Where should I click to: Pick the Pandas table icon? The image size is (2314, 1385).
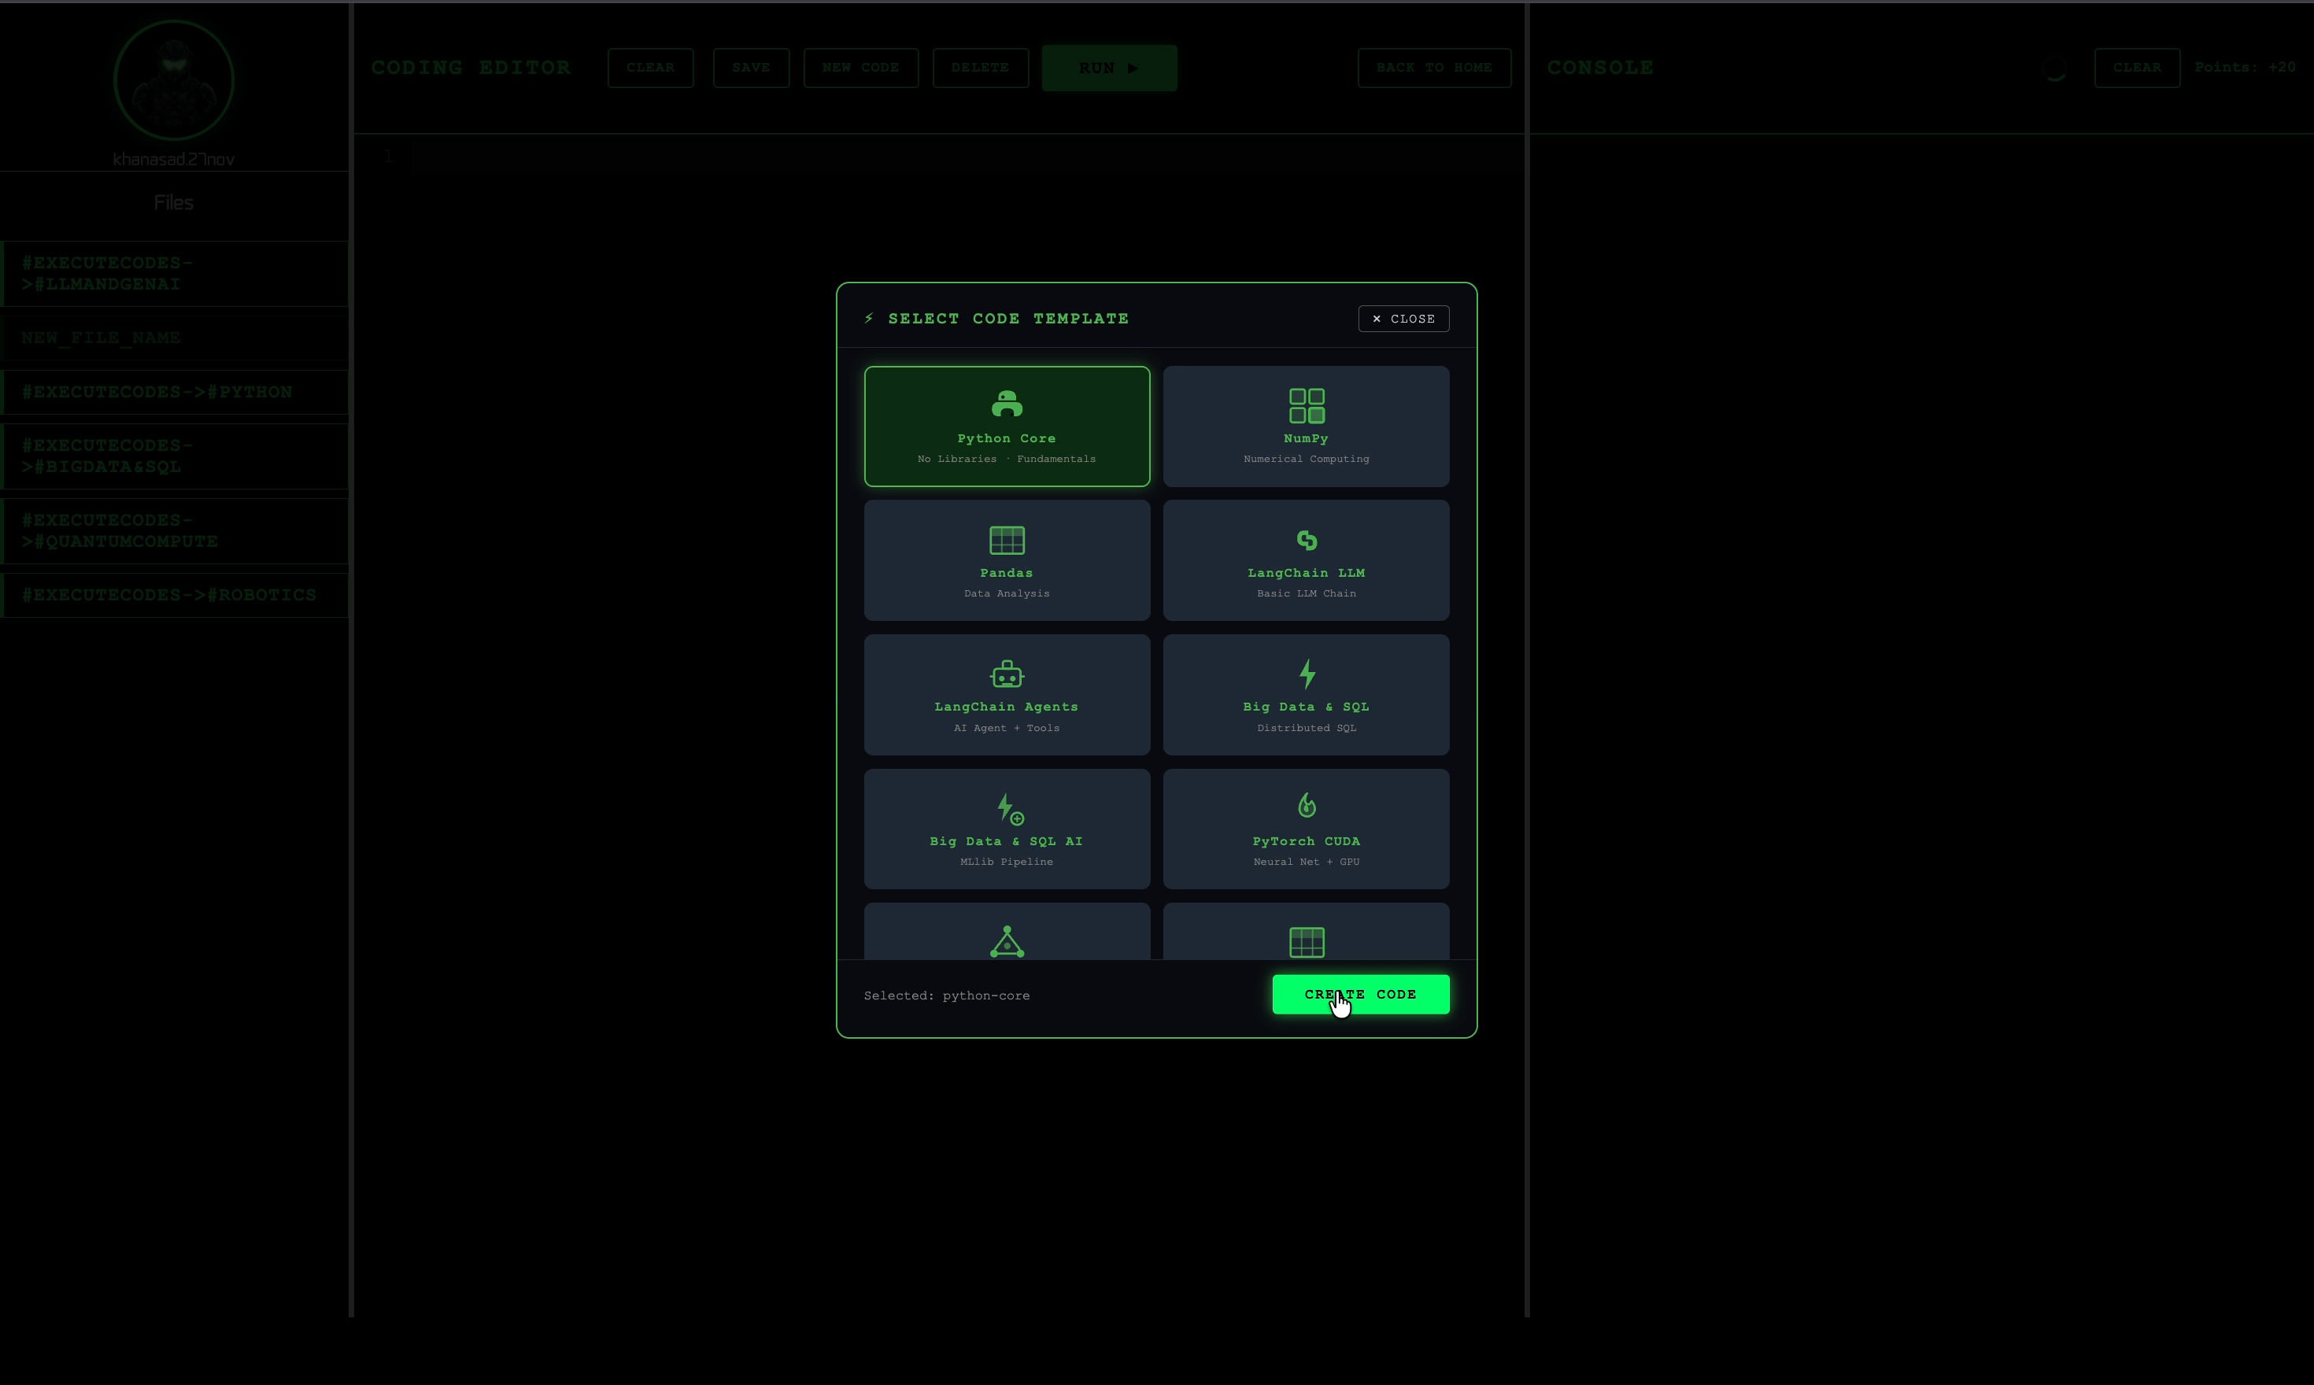click(1006, 539)
